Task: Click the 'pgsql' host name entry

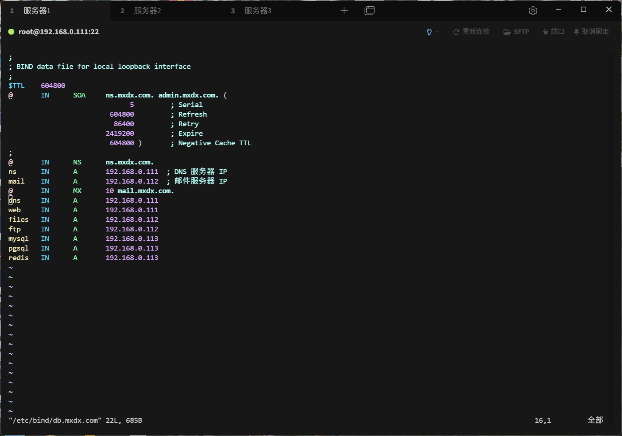Action: [x=18, y=248]
